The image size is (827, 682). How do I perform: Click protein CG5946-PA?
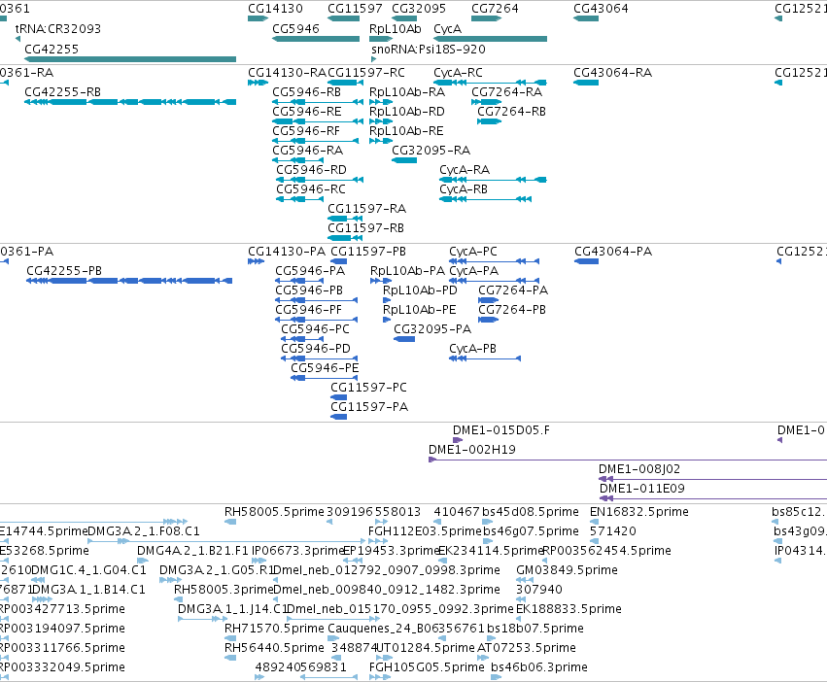[298, 281]
